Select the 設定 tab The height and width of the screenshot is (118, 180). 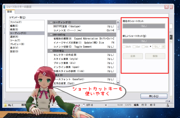(x=10, y=12)
